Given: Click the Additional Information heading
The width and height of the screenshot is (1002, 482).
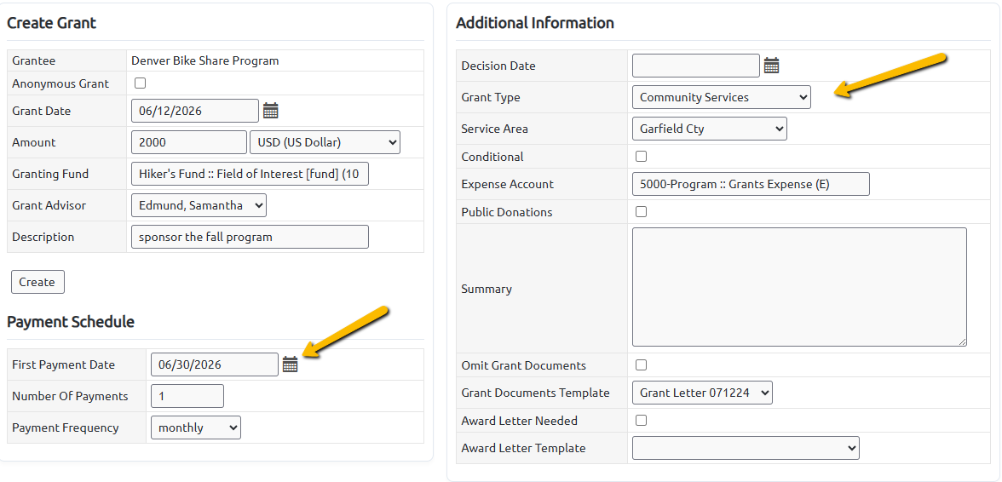Looking at the screenshot, I should pyautogui.click(x=535, y=23).
